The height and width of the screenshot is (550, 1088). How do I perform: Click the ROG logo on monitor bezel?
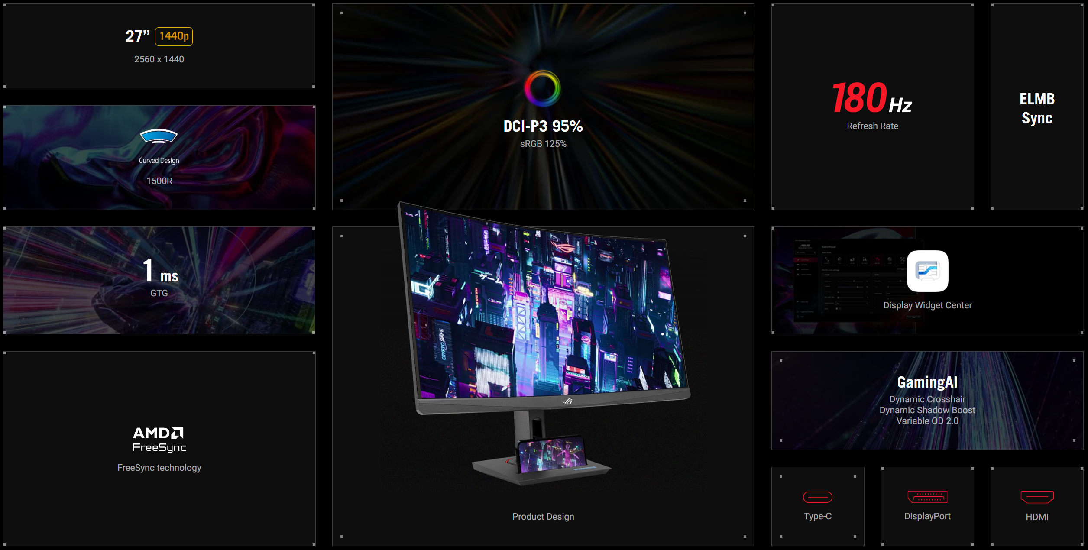pos(567,401)
